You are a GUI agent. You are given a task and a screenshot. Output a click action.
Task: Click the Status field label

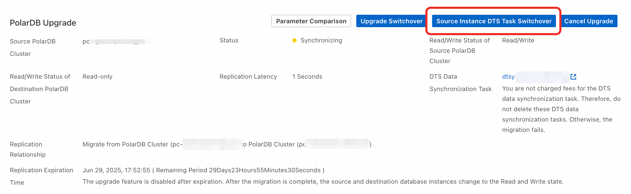coord(229,40)
